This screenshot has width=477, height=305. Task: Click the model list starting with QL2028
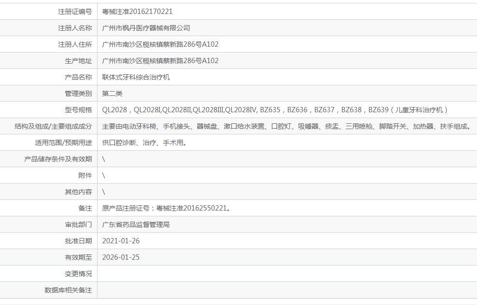(x=275, y=110)
